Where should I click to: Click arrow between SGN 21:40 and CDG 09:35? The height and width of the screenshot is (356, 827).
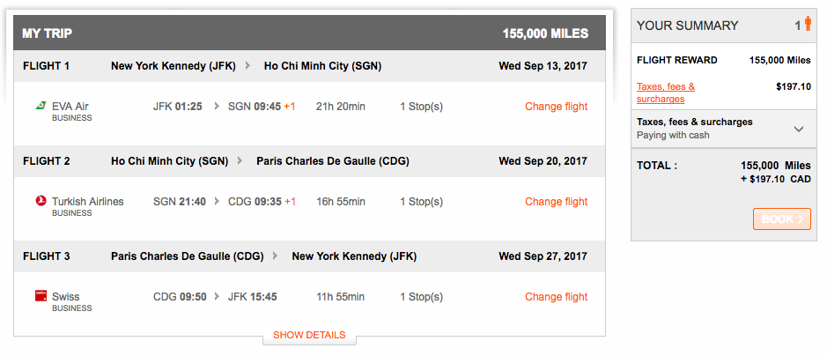pos(217,202)
